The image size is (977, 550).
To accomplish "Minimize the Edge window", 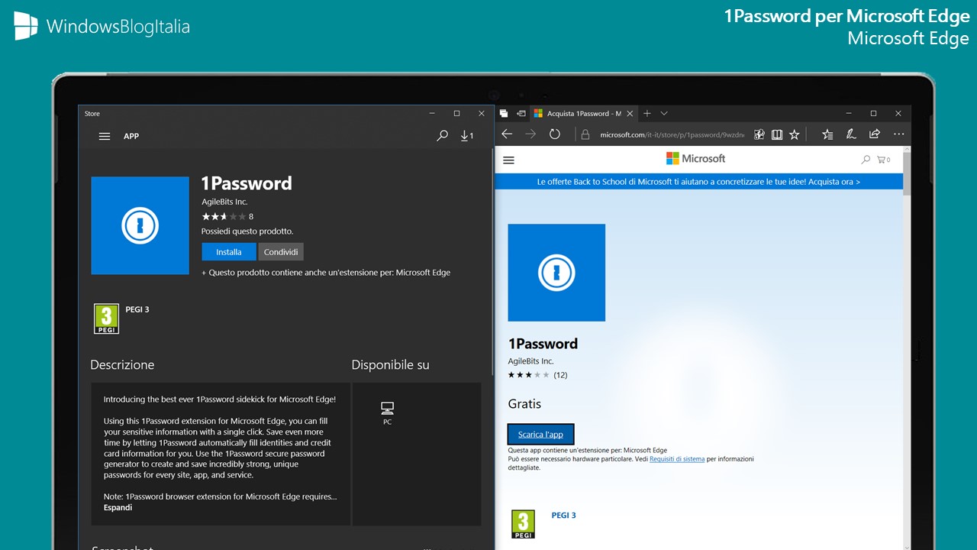I will pyautogui.click(x=850, y=113).
